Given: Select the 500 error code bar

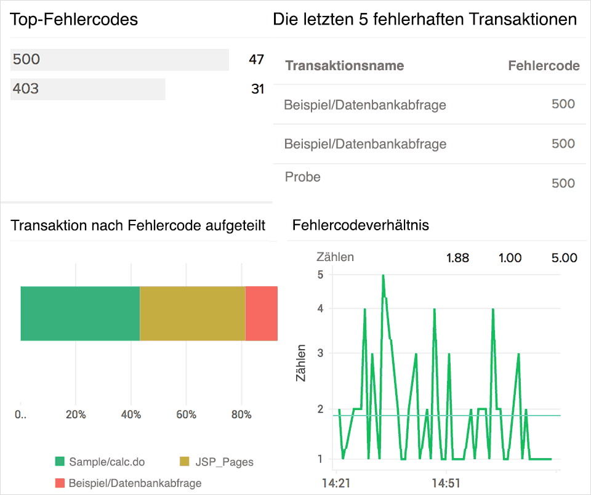Looking at the screenshot, I should 120,60.
